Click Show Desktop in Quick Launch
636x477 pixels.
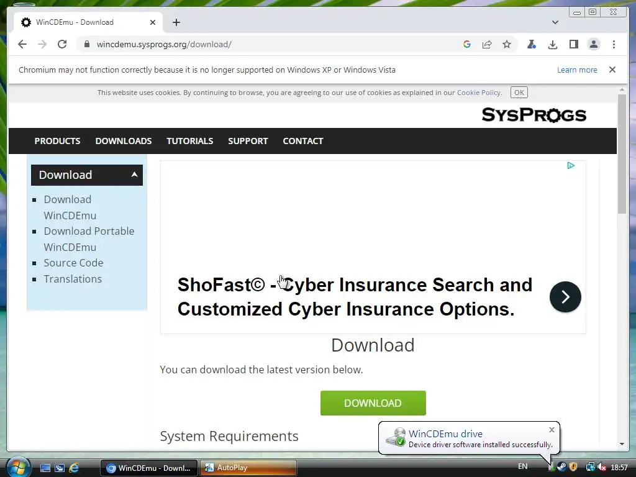45,468
